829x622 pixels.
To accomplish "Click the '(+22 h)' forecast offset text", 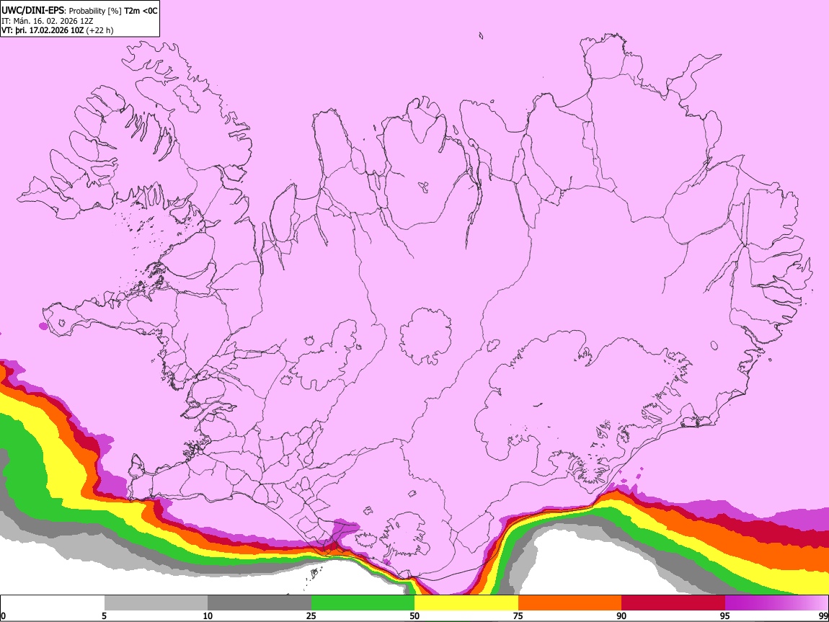I will [x=99, y=30].
